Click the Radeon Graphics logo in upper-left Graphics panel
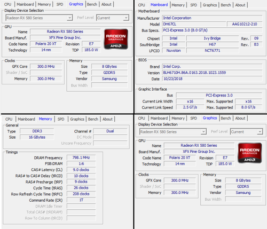Viewport: 267px width, 229px height. tap(116, 39)
